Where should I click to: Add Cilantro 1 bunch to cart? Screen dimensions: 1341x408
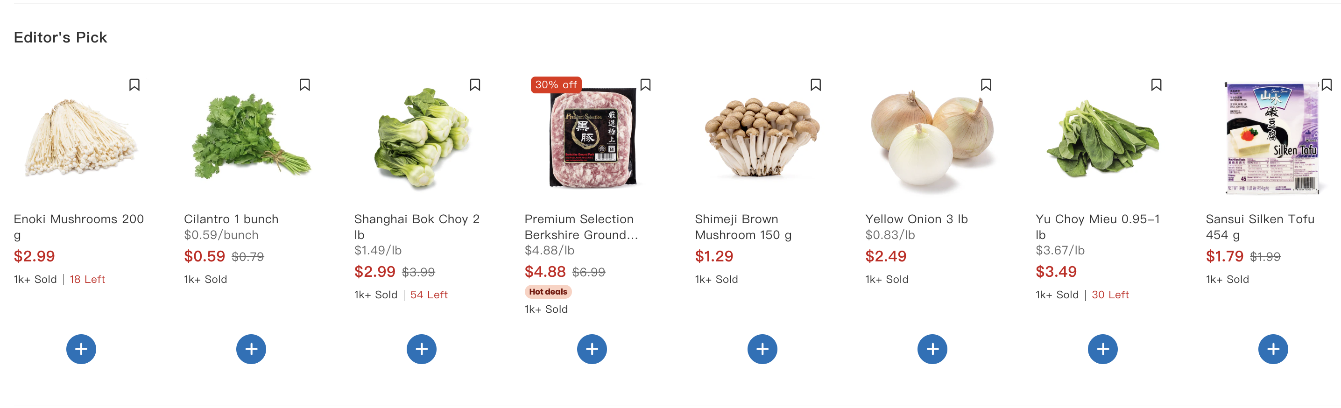coord(251,349)
